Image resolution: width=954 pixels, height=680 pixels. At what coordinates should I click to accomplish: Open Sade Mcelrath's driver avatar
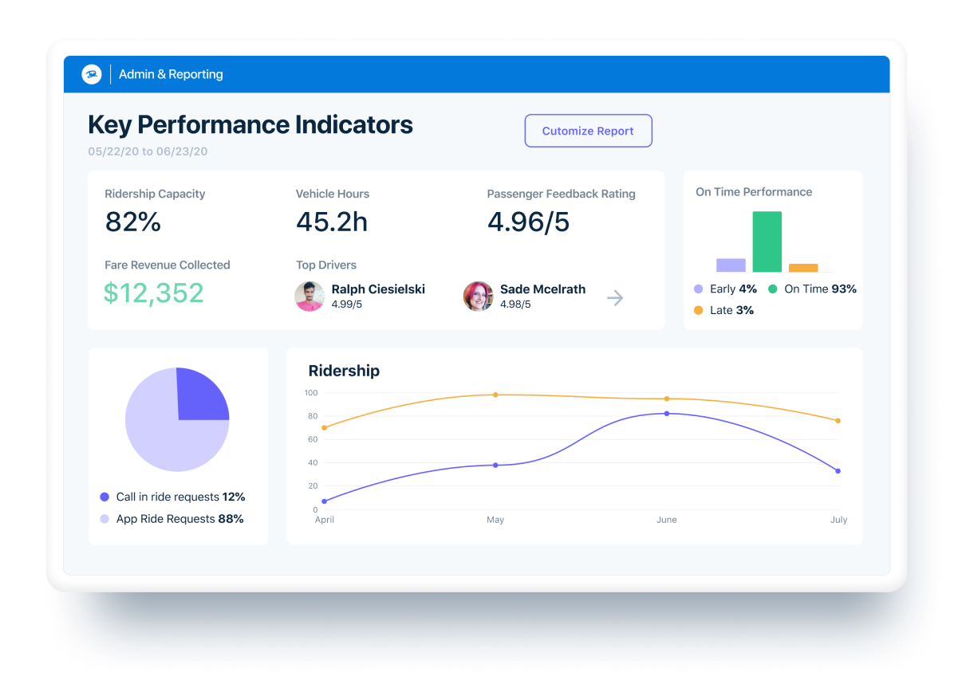pyautogui.click(x=479, y=297)
